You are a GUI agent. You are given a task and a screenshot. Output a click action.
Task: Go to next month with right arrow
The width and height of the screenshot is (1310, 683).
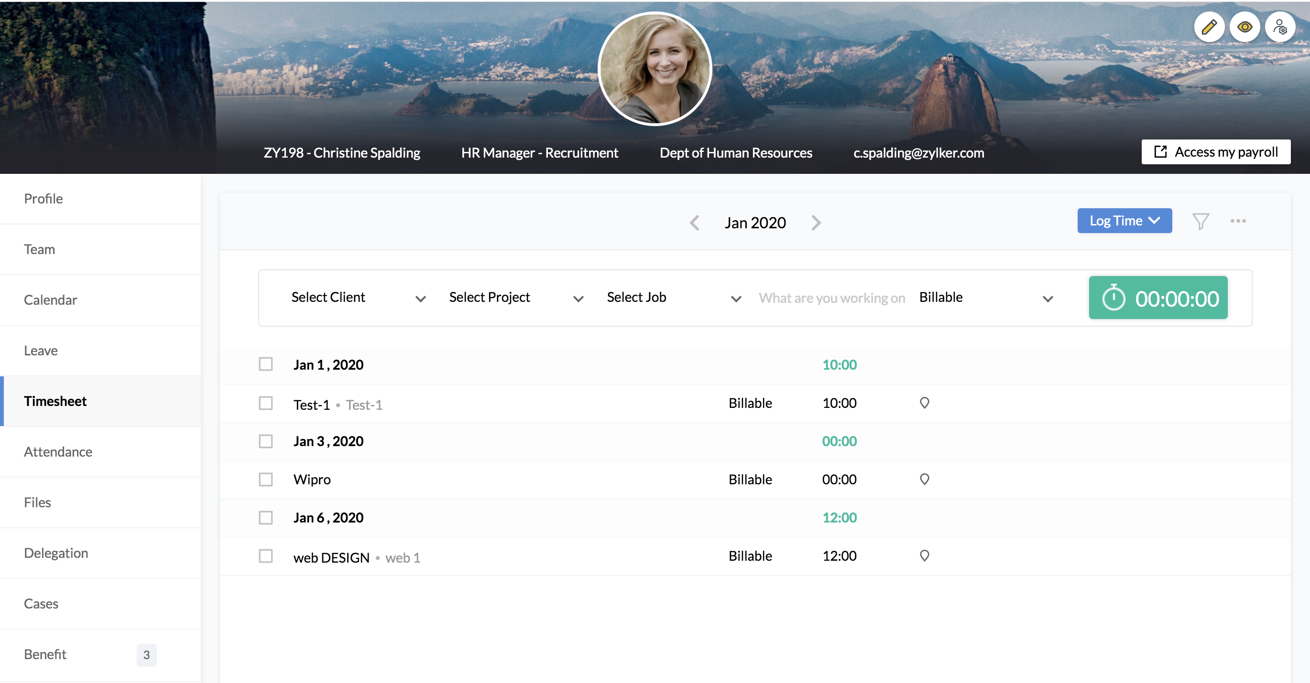coord(816,223)
